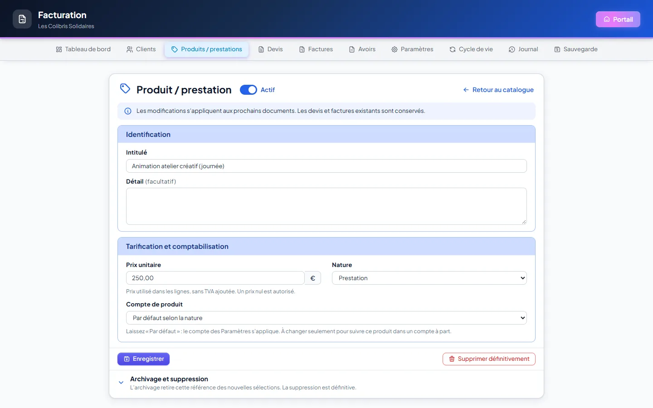This screenshot has width=653, height=408.
Task: Click the info icon in the notice banner
Action: pos(128,111)
